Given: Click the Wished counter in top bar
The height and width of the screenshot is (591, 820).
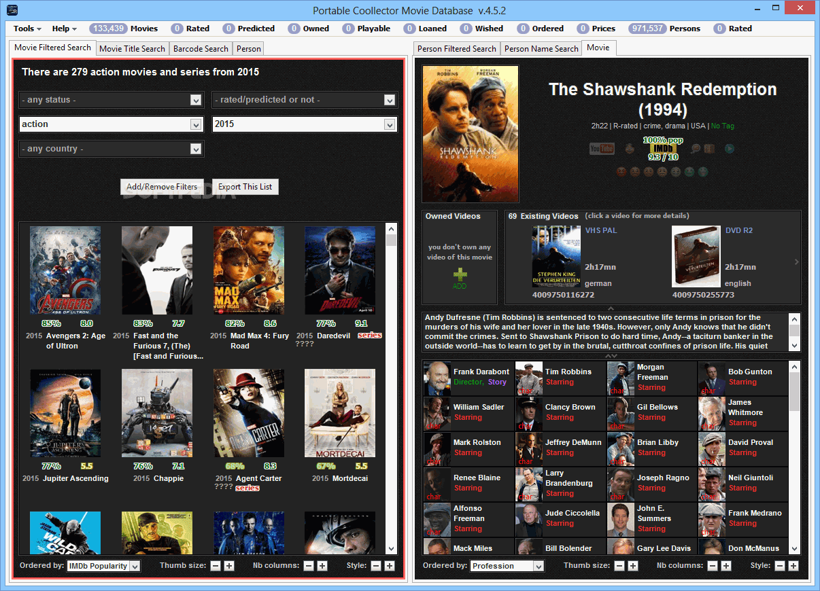Looking at the screenshot, I should [480, 29].
